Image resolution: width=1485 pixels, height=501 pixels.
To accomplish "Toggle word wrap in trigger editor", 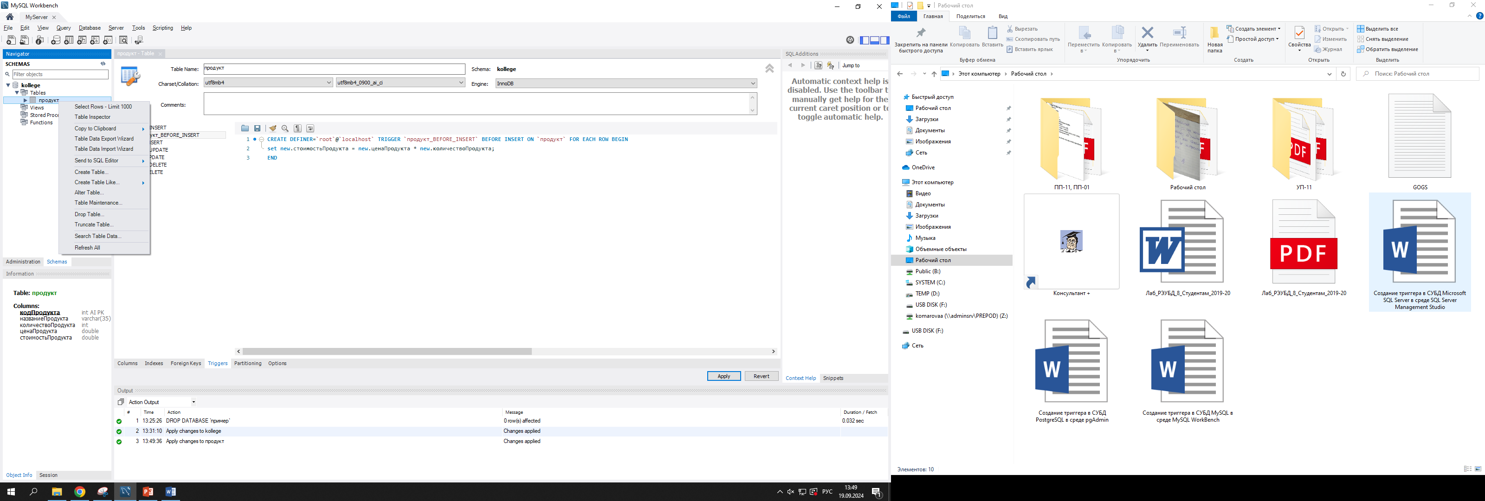I will click(x=310, y=128).
